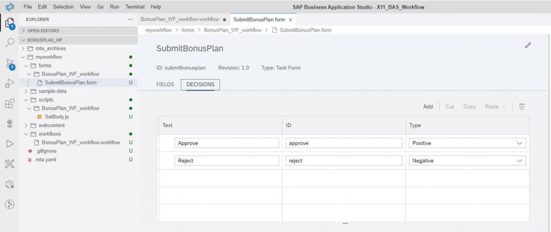This screenshot has height=232, width=551.
Task: Open the Run Configurations play icon
Action: pos(10,143)
